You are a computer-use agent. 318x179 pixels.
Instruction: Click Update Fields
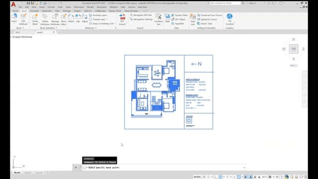pos(179,15)
